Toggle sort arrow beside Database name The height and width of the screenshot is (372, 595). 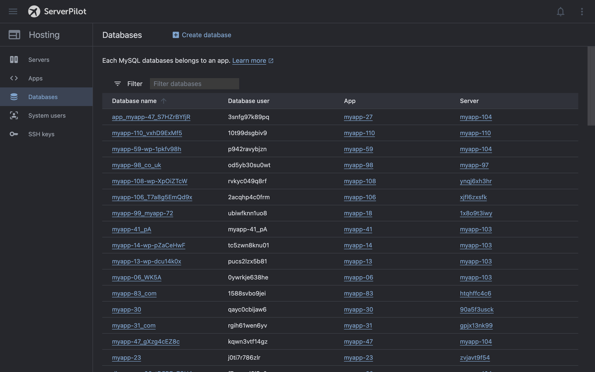[164, 101]
